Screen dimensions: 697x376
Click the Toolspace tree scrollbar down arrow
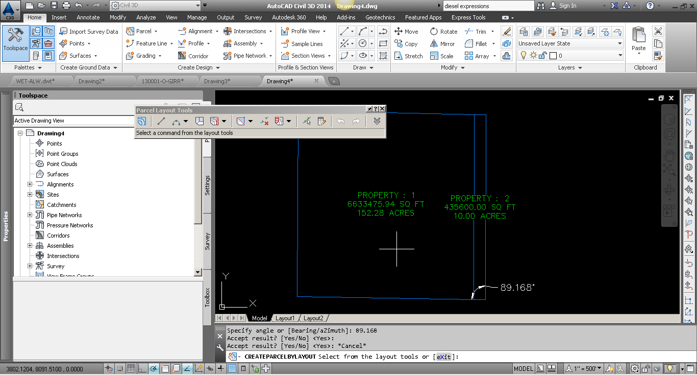click(x=198, y=272)
